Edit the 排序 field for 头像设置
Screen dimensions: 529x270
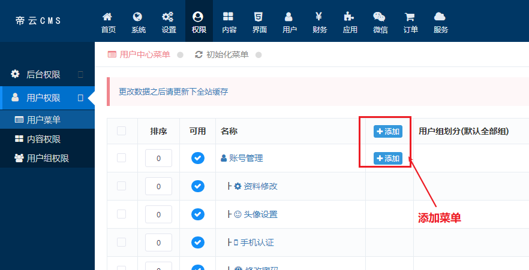pos(158,214)
